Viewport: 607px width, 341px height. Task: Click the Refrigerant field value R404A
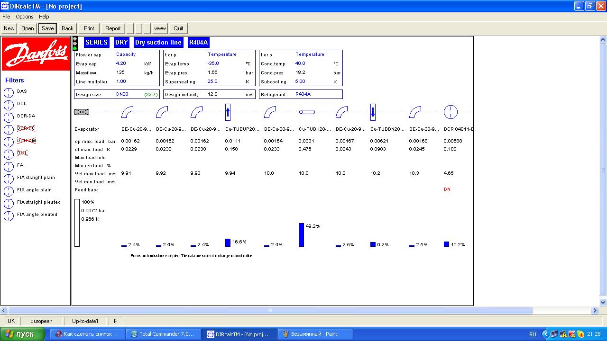(x=303, y=94)
